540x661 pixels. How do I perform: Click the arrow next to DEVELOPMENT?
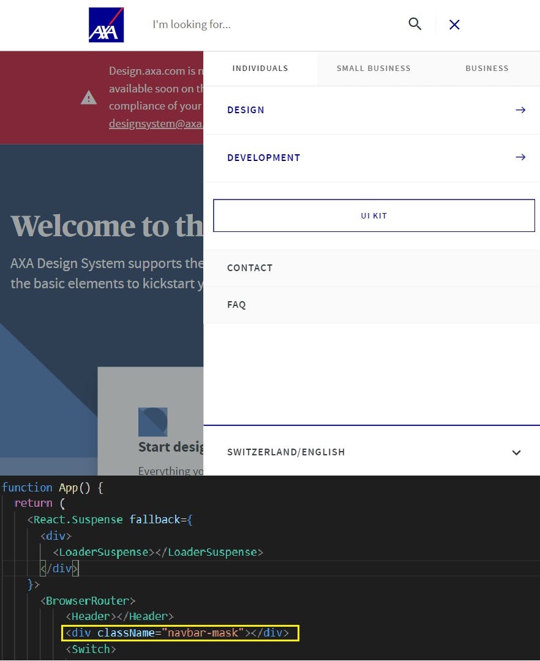[520, 157]
